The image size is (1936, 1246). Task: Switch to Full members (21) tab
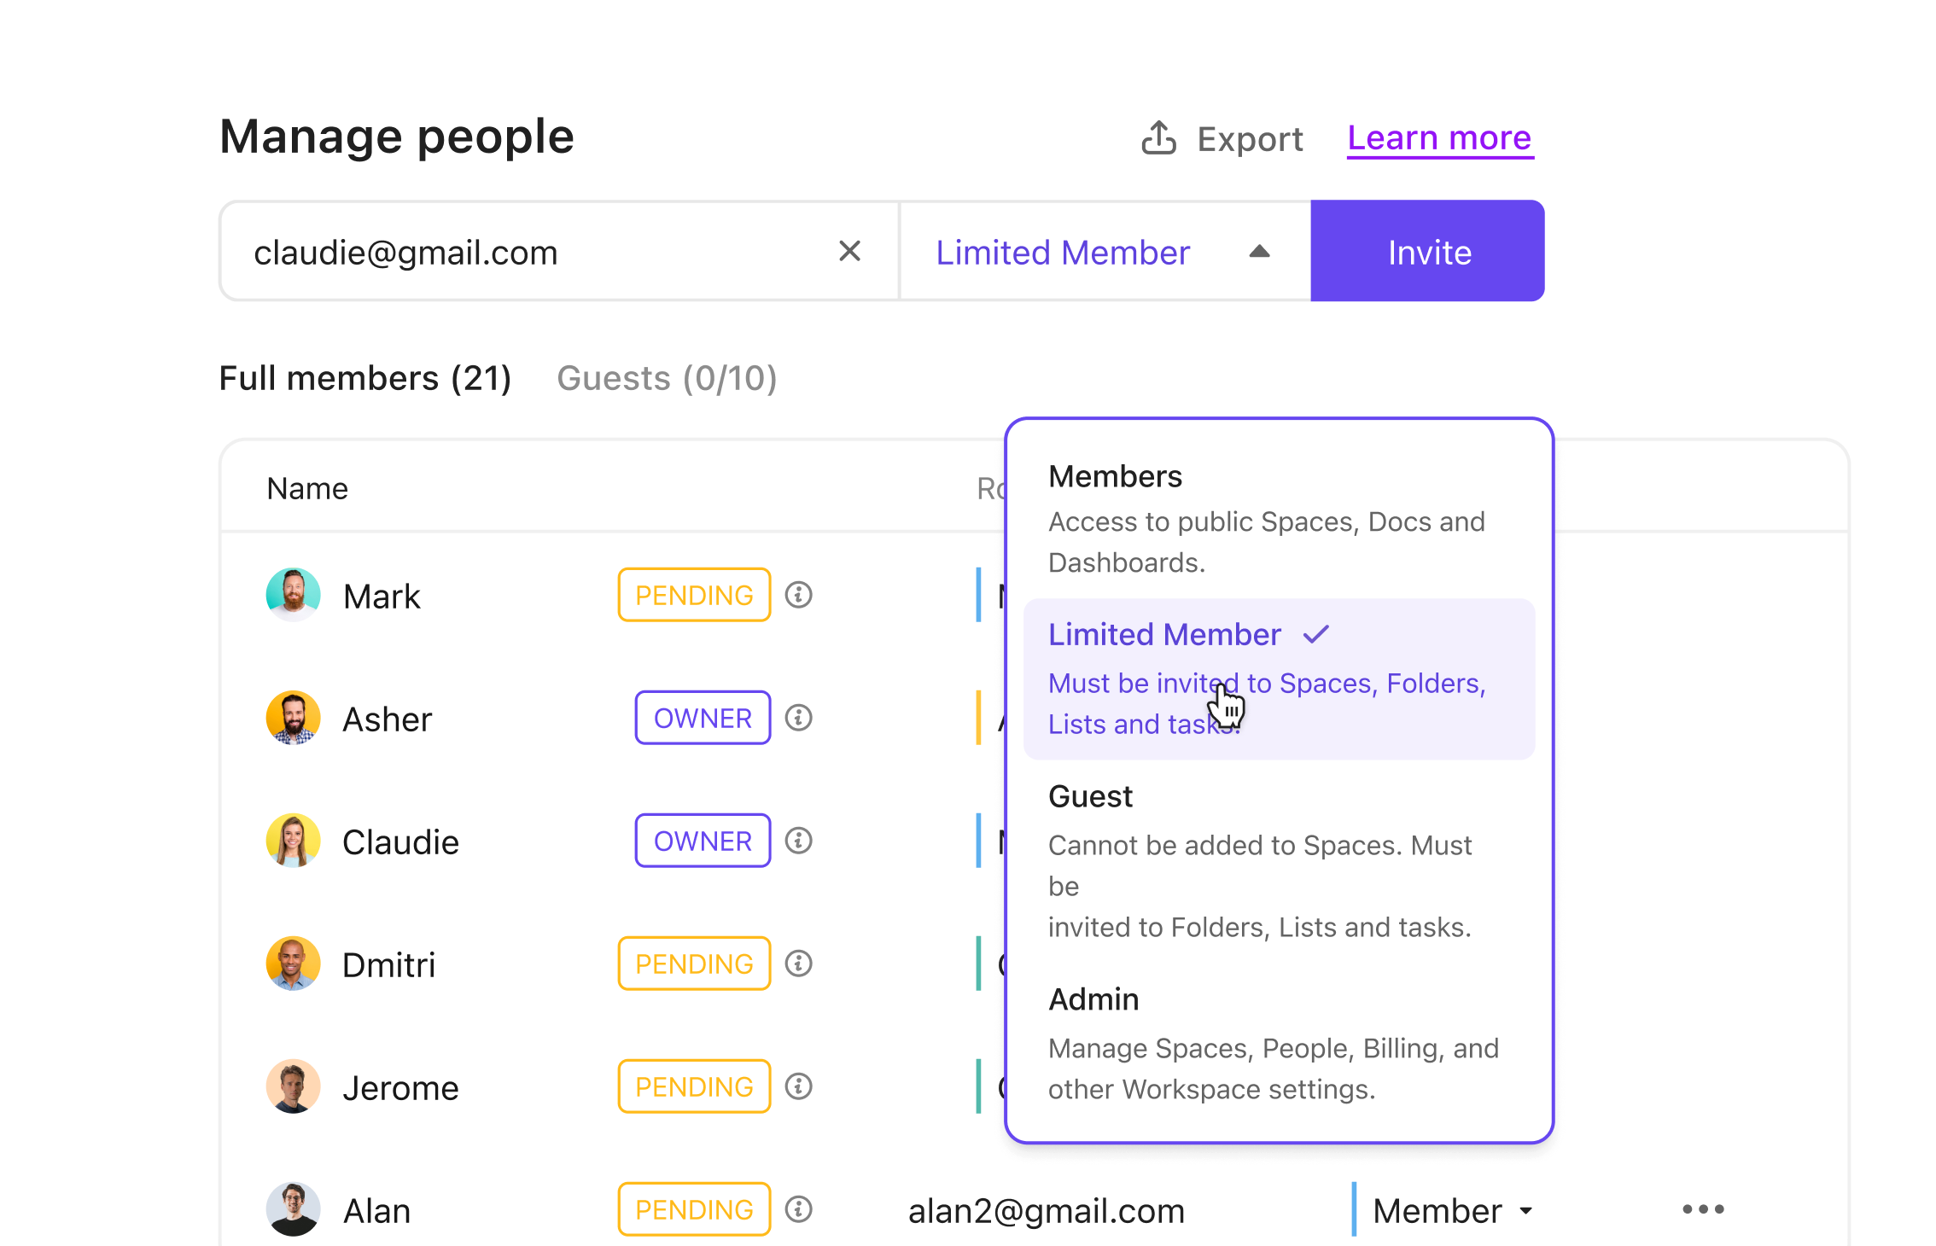pyautogui.click(x=365, y=379)
